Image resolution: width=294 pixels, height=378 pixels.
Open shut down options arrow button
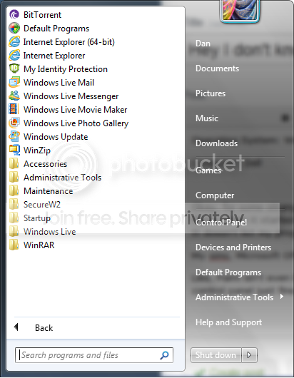click(x=249, y=355)
